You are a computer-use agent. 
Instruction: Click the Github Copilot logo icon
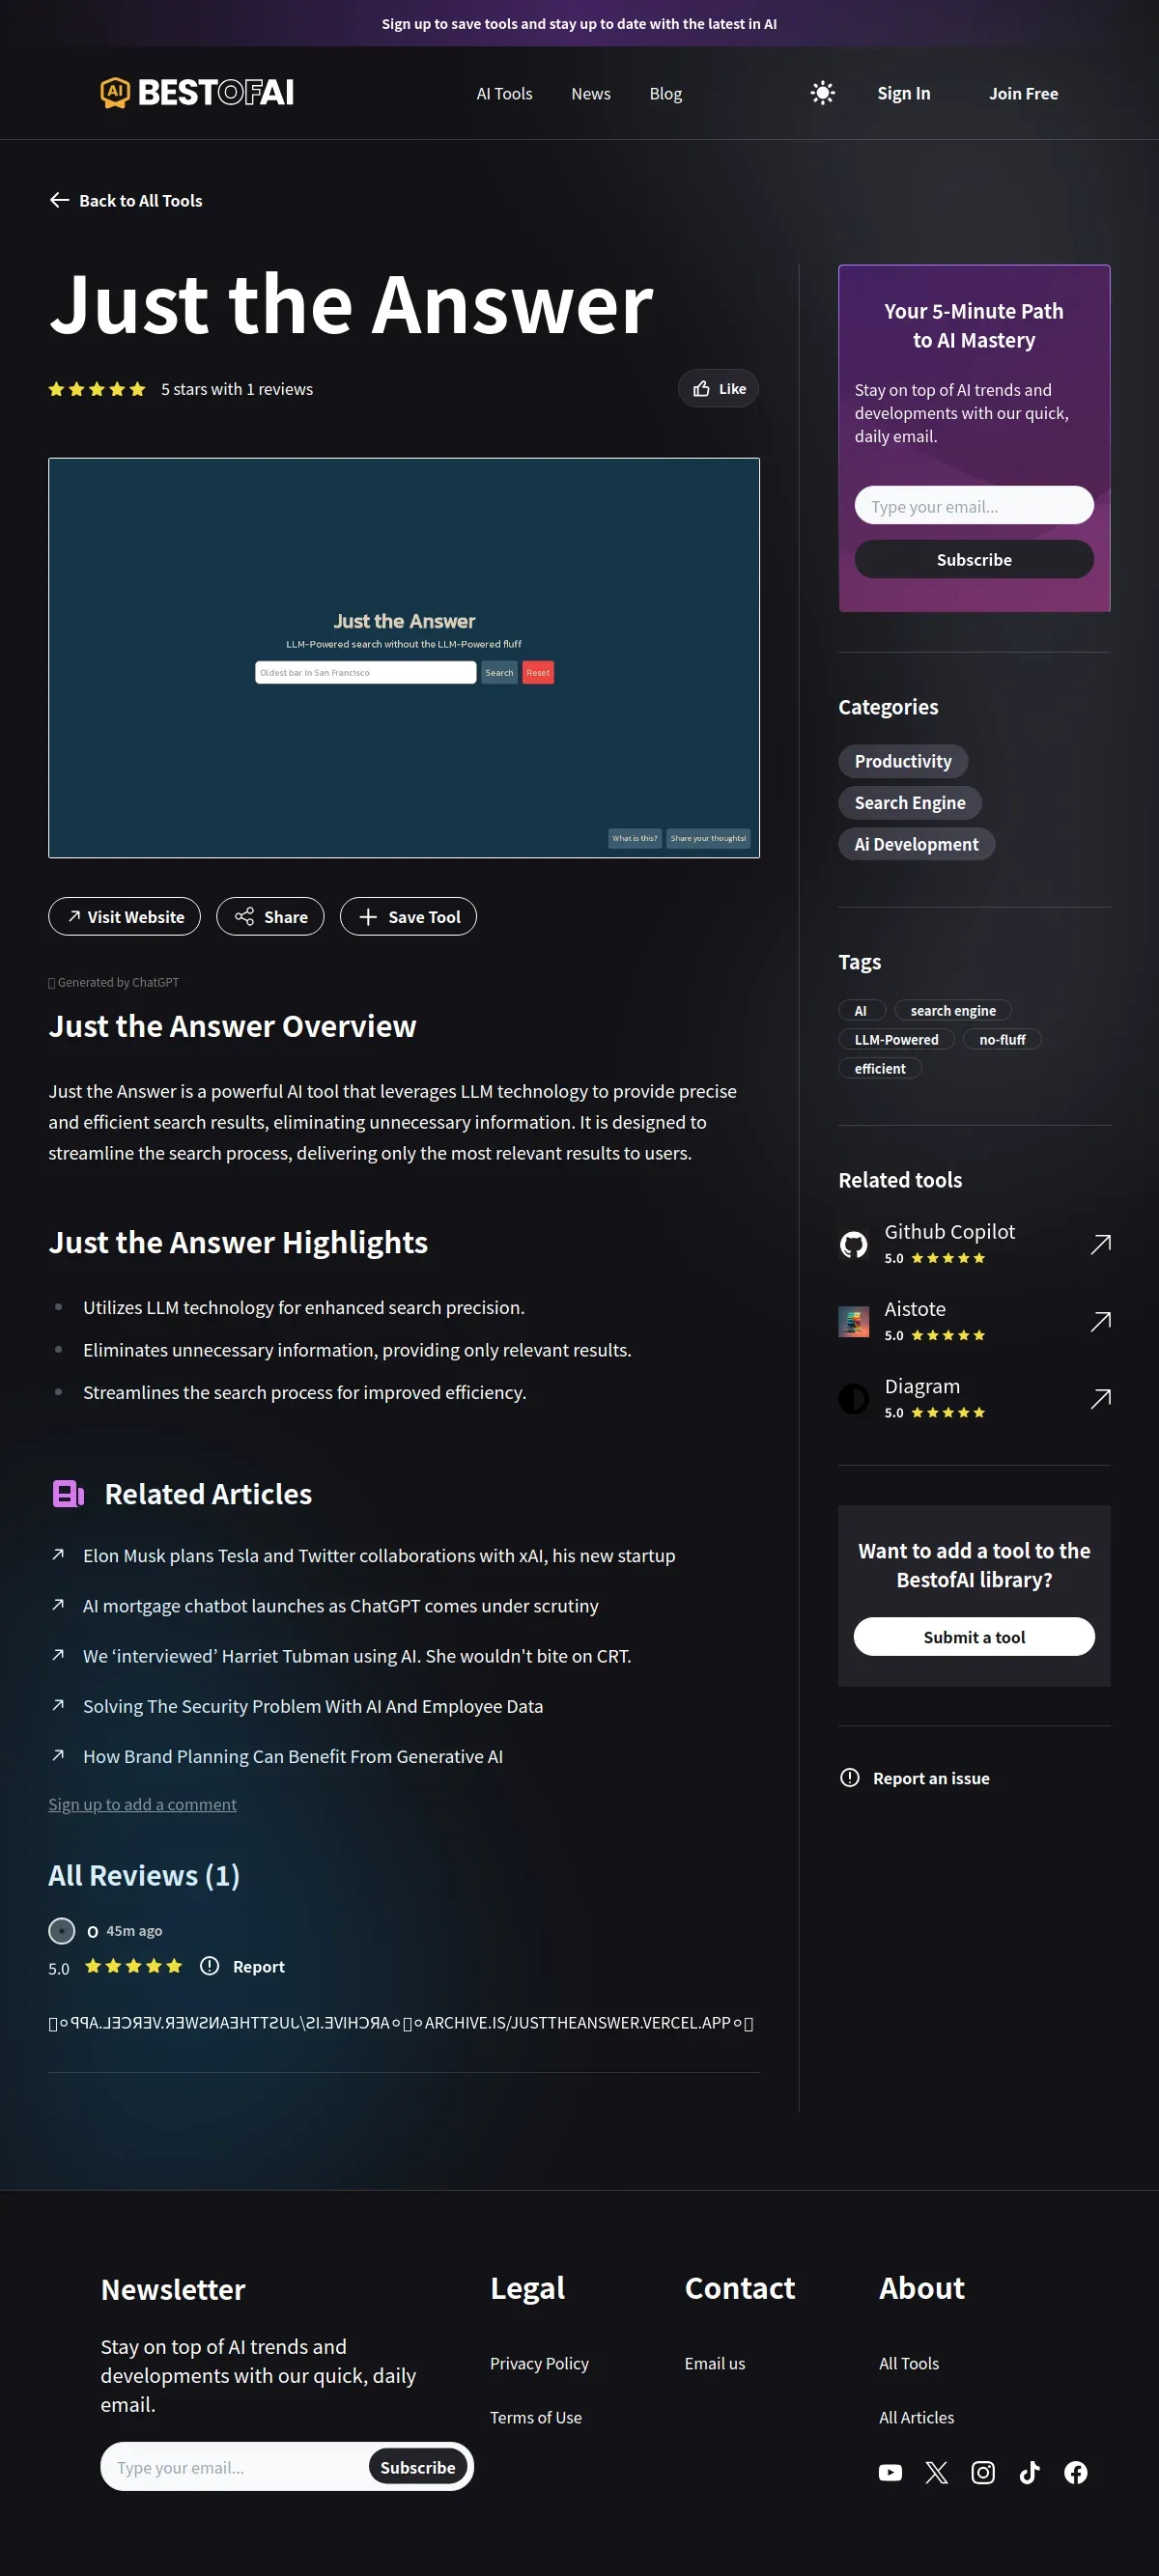click(854, 1244)
